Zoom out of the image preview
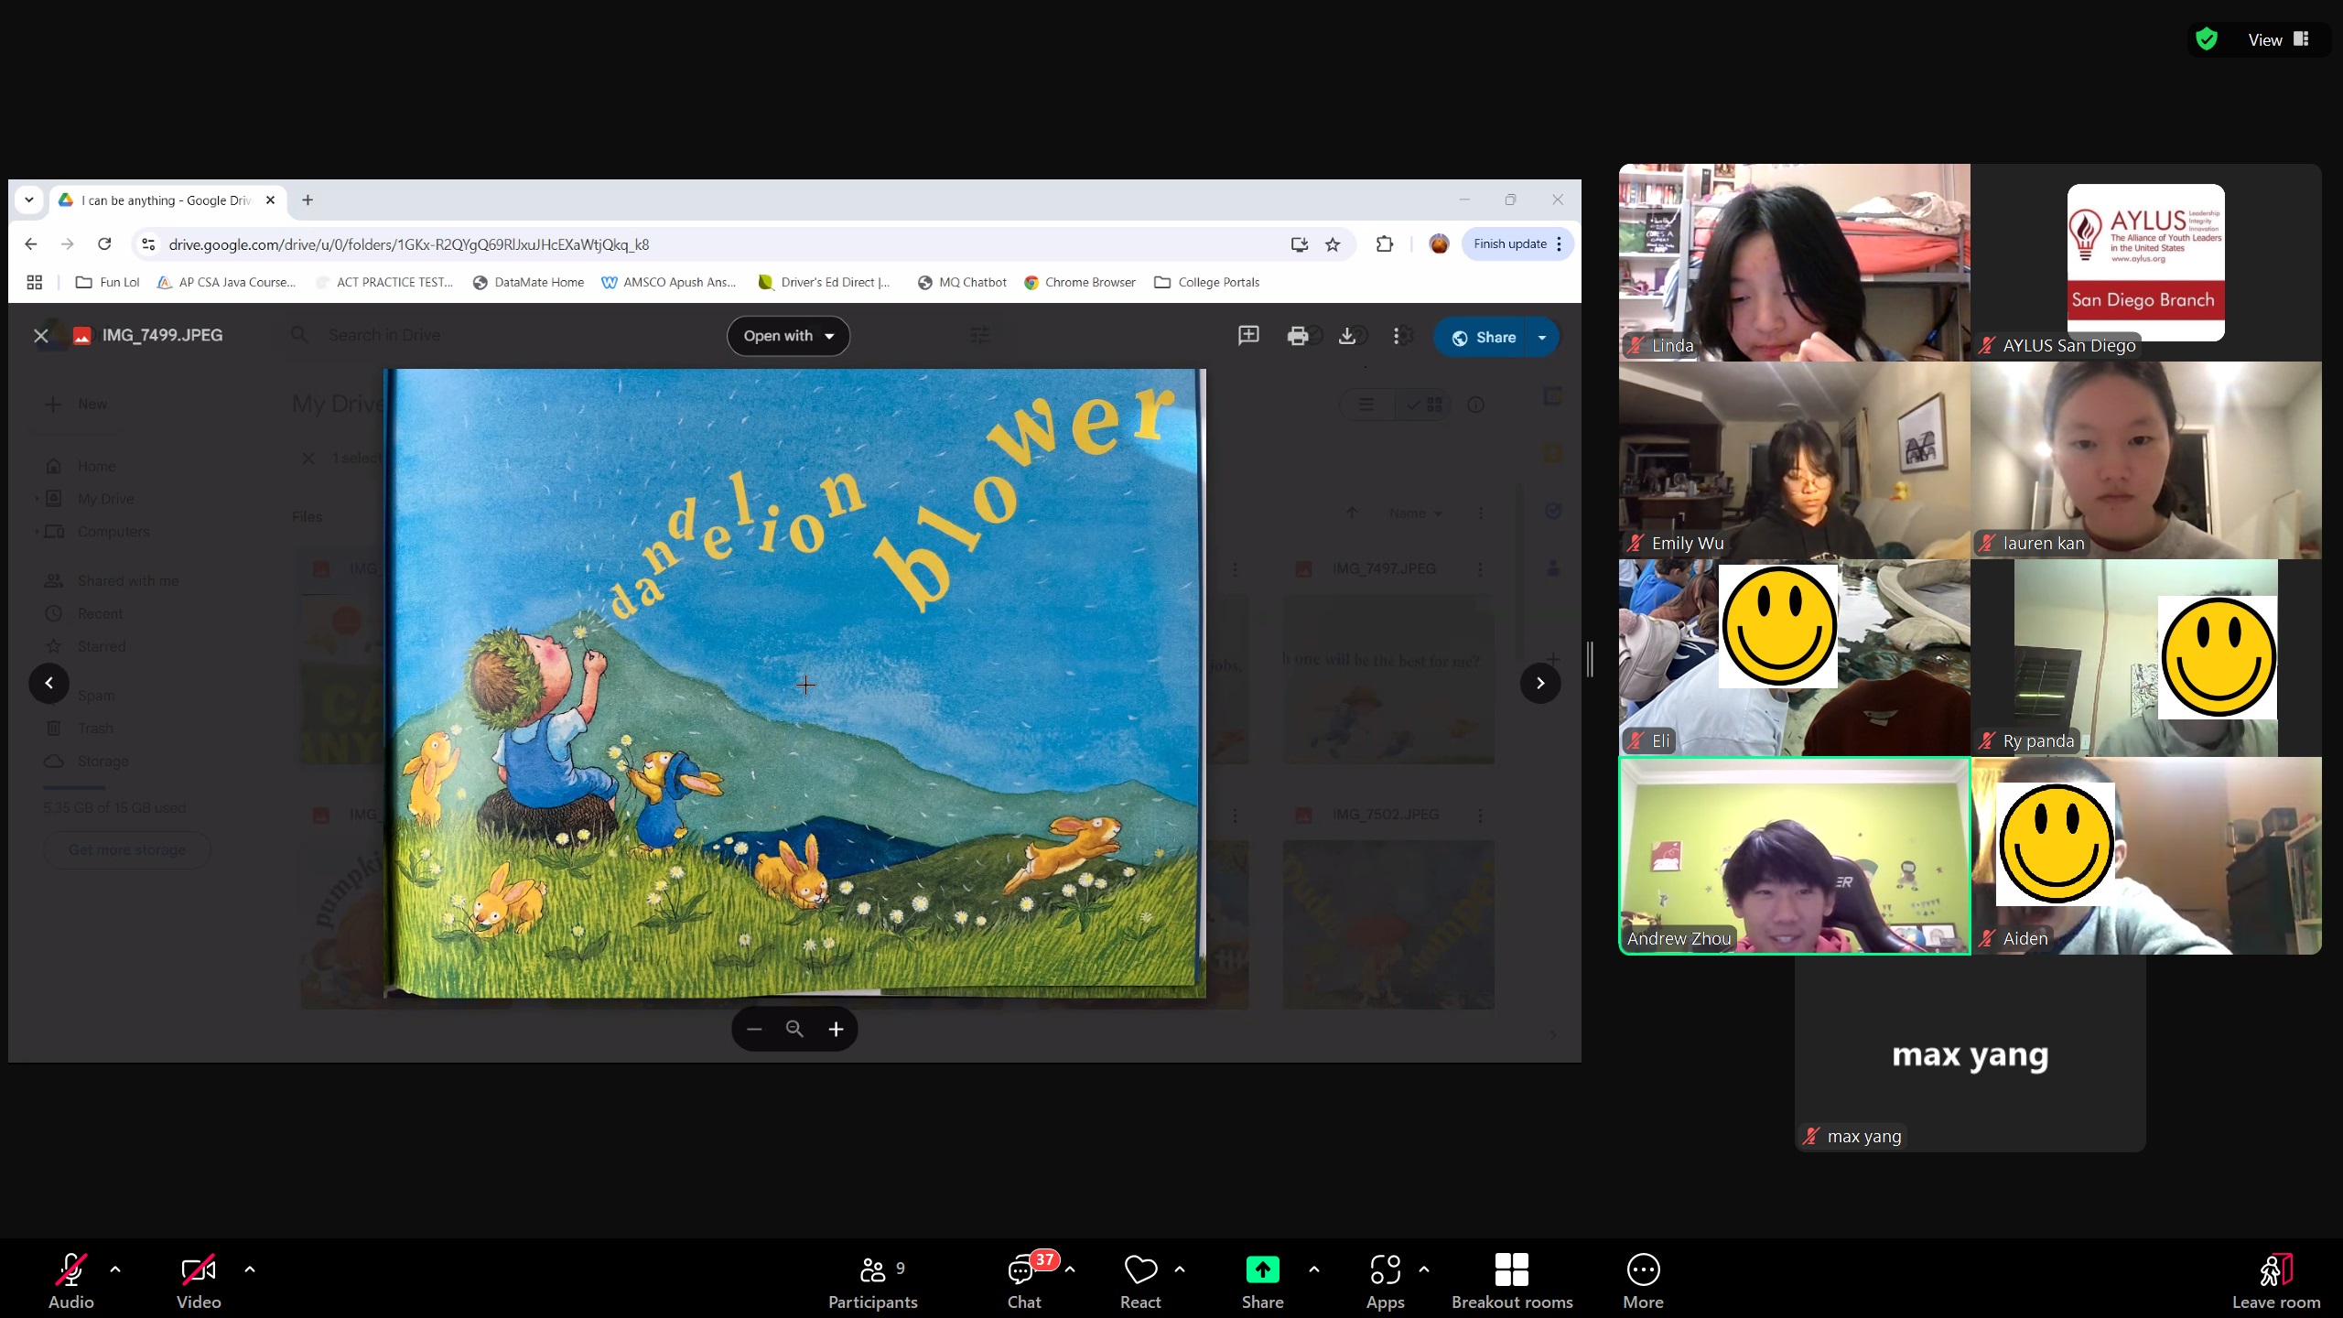The height and width of the screenshot is (1318, 2343). coord(753,1030)
